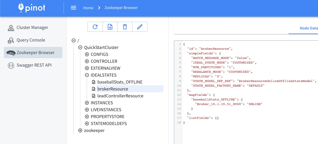Open the Swagger REST API page
Screen dimensions: 318x144
click(34, 65)
